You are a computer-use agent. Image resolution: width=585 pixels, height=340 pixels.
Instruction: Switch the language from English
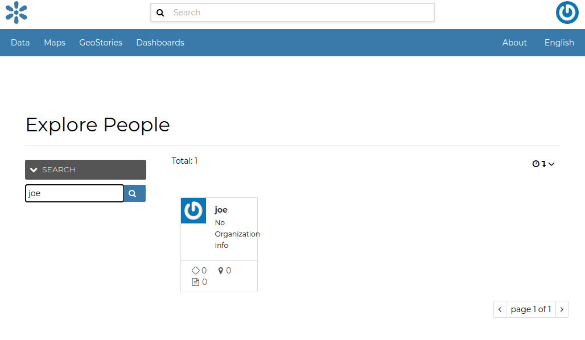click(559, 42)
